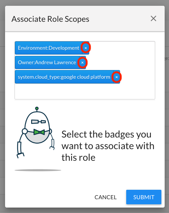Click the 'Select the badges you want' text

(x=108, y=146)
